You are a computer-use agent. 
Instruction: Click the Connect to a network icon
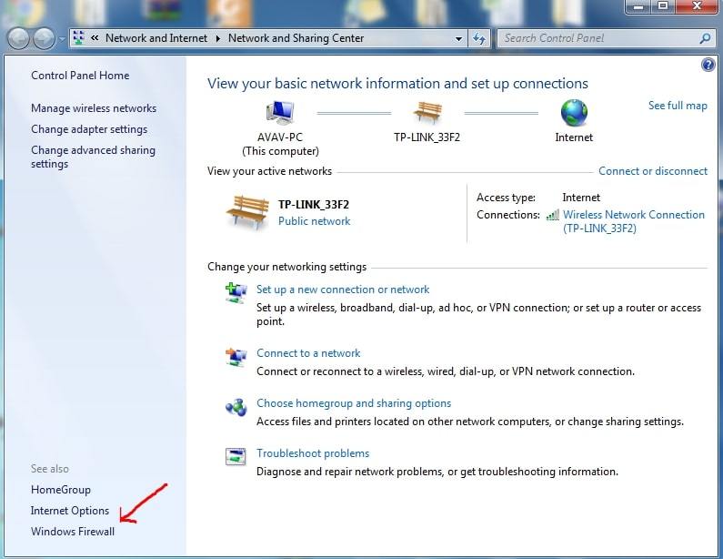236,356
